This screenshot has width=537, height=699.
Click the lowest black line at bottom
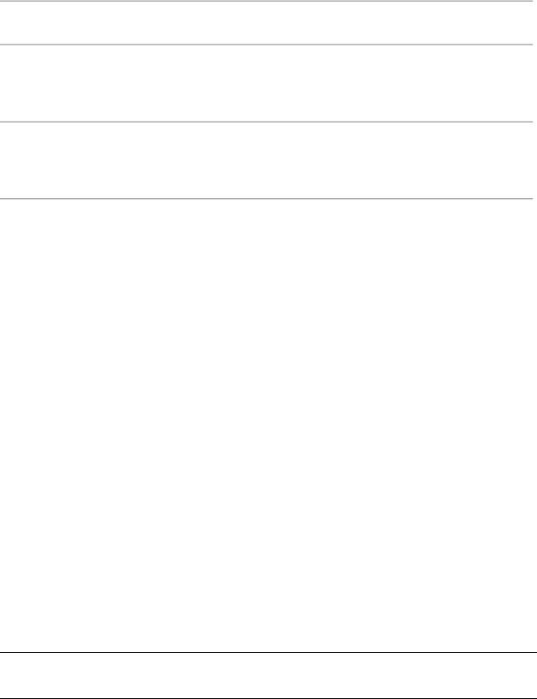(x=268, y=698)
